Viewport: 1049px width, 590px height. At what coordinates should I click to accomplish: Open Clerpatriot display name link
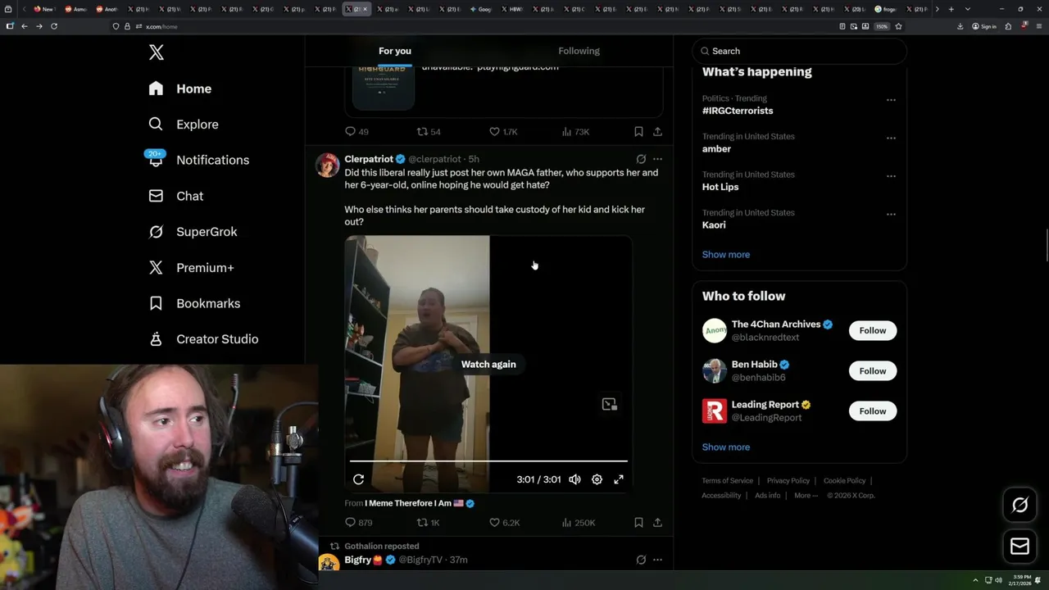pos(369,159)
